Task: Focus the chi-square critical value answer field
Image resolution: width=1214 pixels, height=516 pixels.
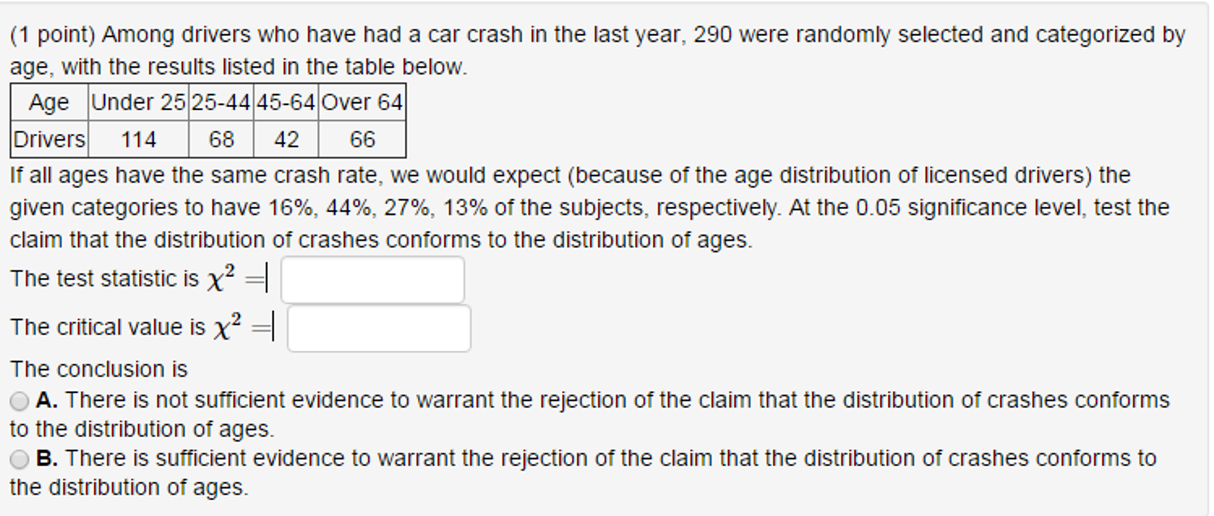Action: coord(378,329)
